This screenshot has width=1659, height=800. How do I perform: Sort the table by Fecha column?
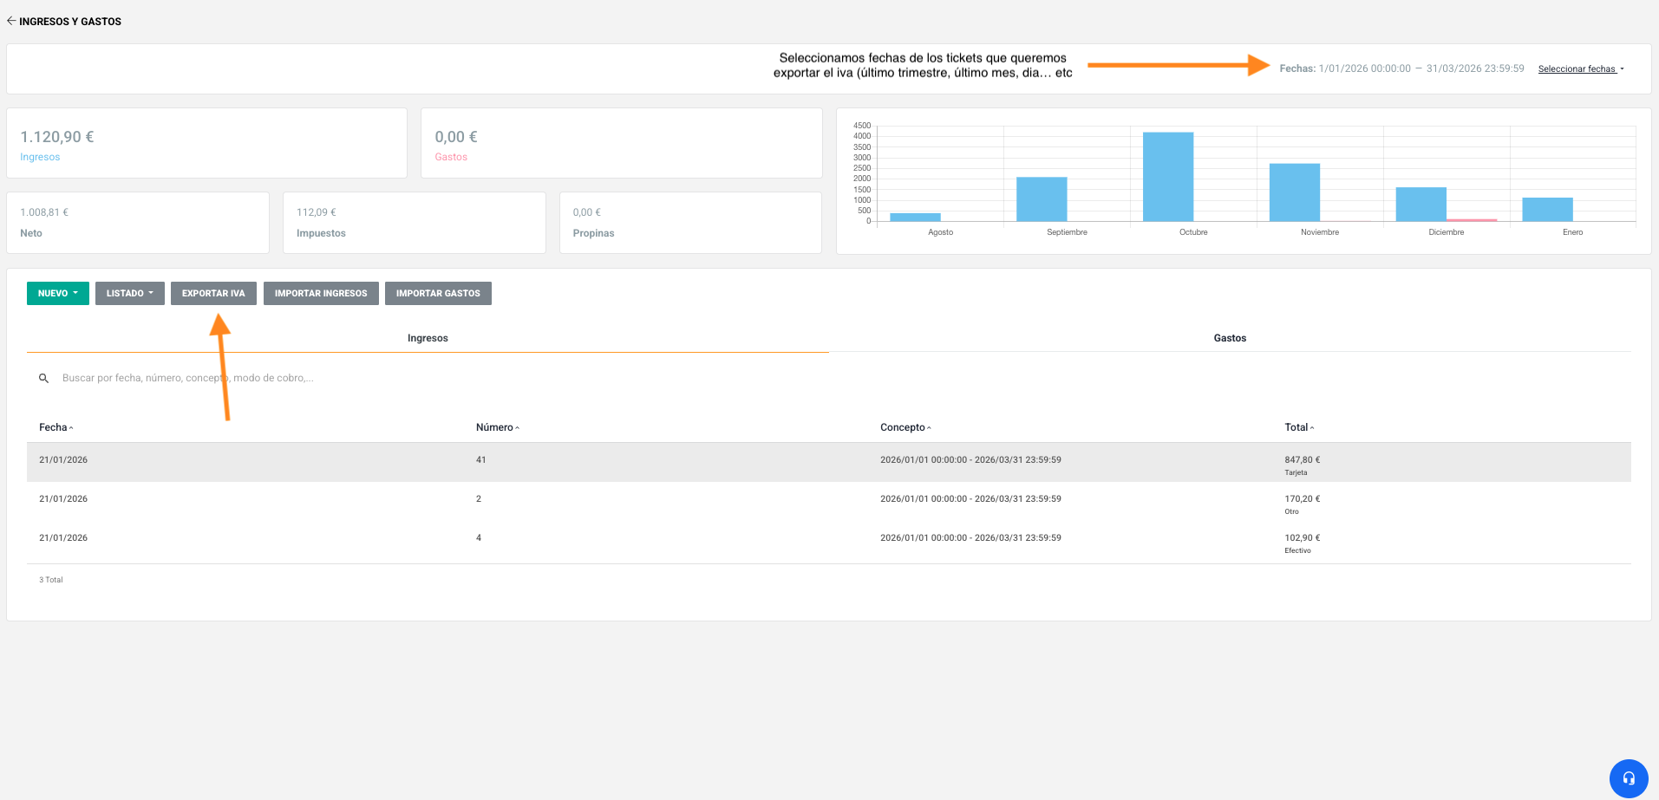point(56,427)
